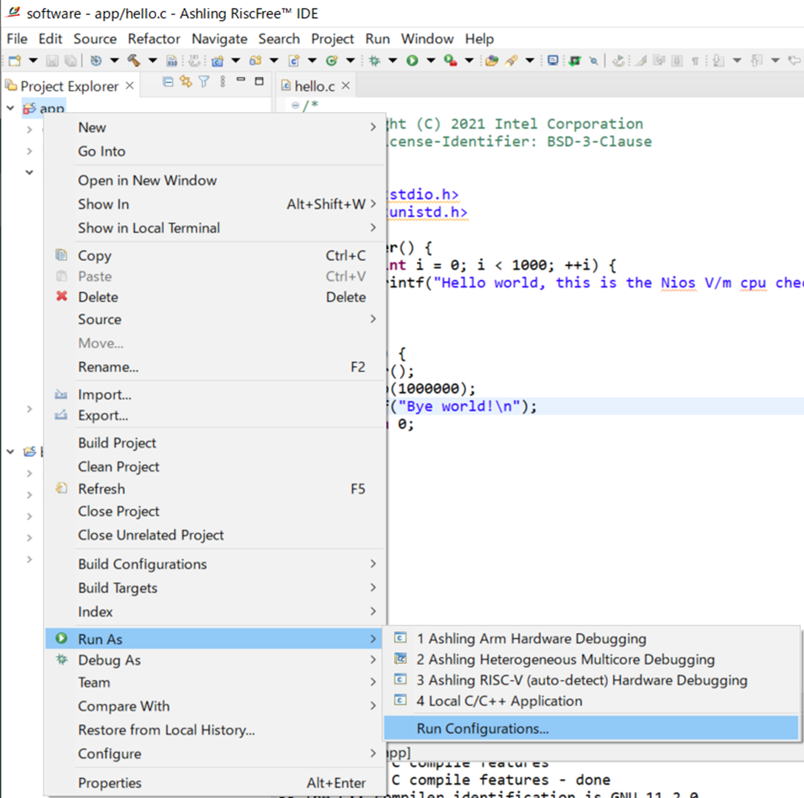Toggle Link with Editor in Project Explorer

pos(185,82)
